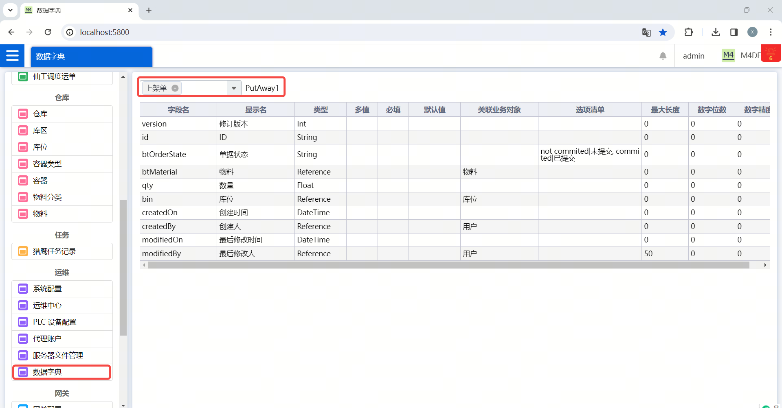The width and height of the screenshot is (782, 408).
Task: Click the 服务器文件管理 icon
Action: (23, 356)
